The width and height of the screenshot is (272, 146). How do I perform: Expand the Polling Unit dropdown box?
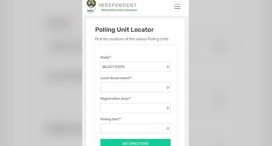(x=135, y=128)
